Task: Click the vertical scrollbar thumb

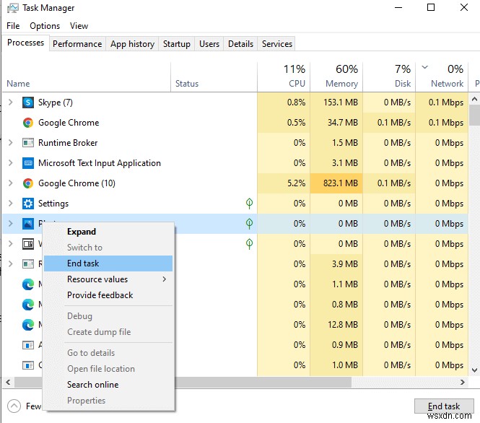Action: click(x=474, y=115)
